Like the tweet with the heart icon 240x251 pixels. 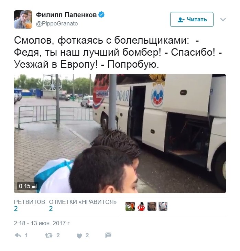(79, 236)
